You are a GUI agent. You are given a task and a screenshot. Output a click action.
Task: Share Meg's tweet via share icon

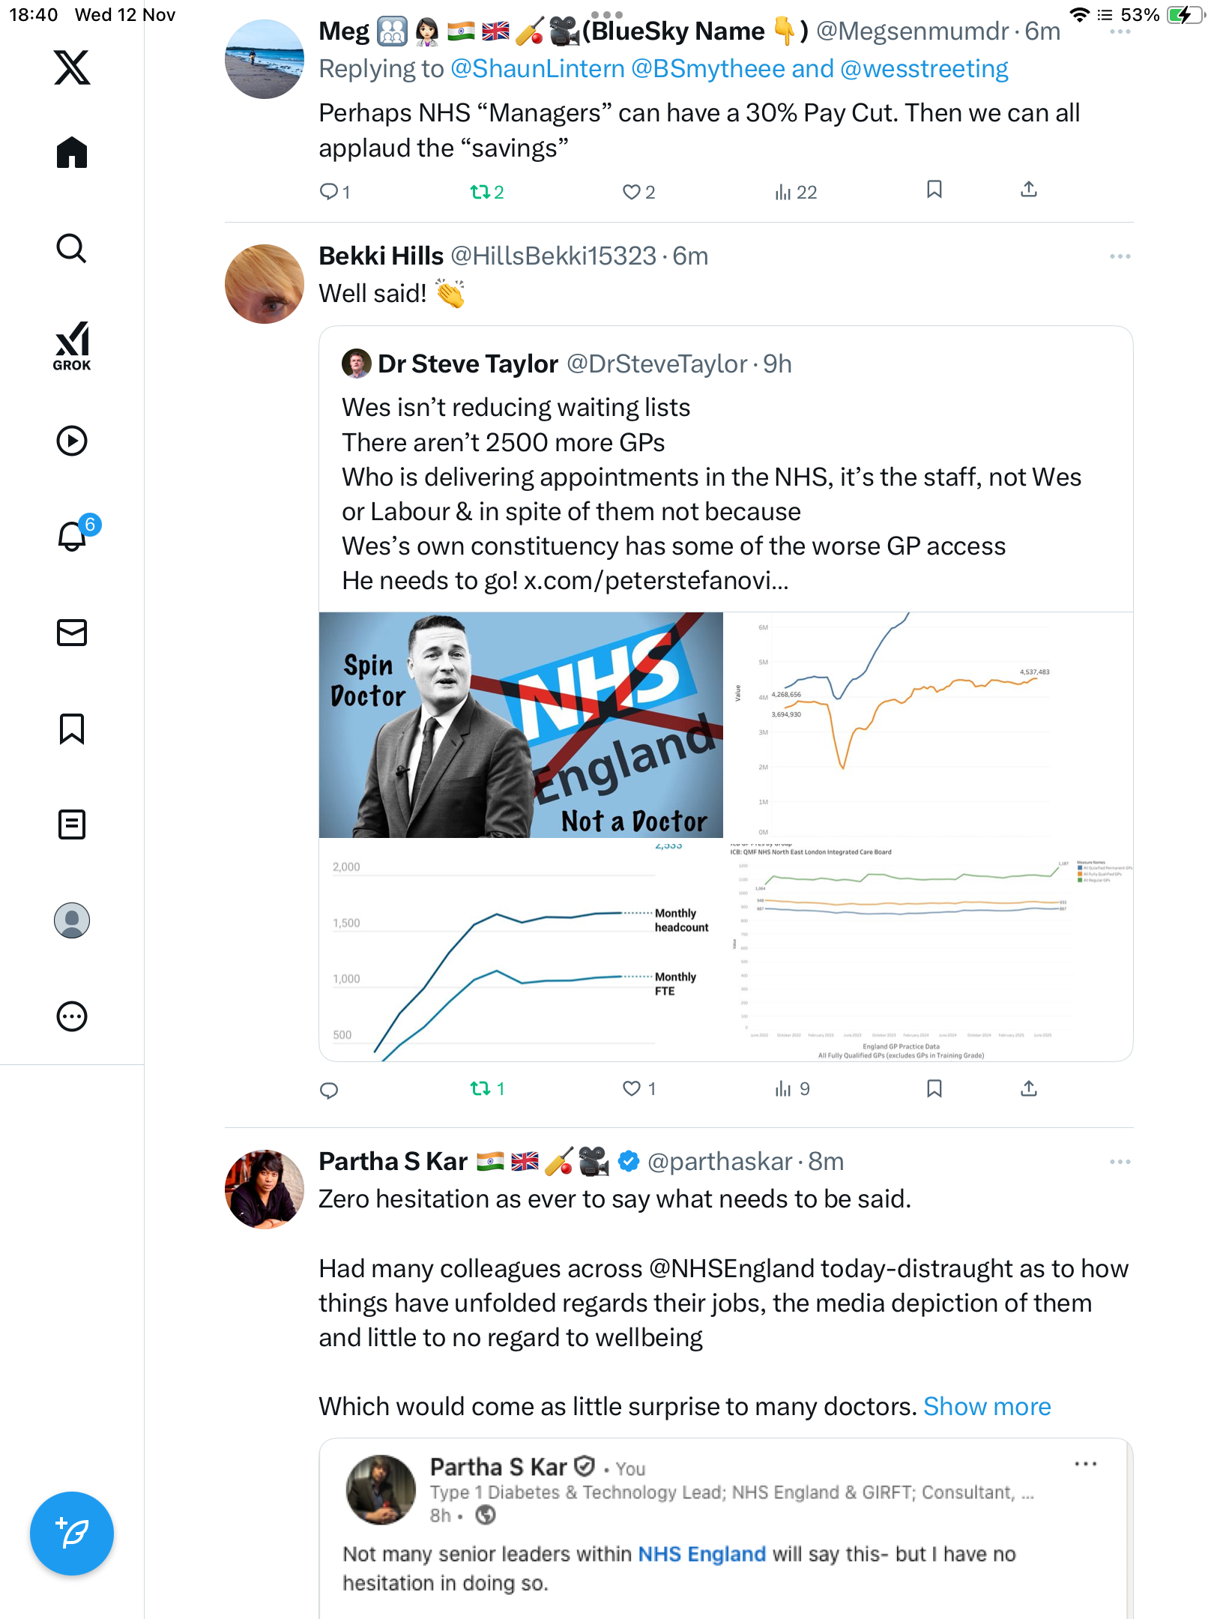point(1029,190)
